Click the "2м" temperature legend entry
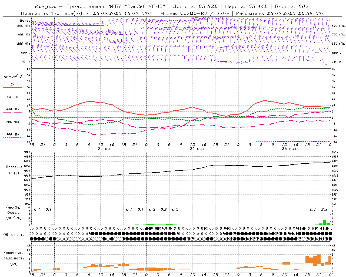 pos(13,84)
